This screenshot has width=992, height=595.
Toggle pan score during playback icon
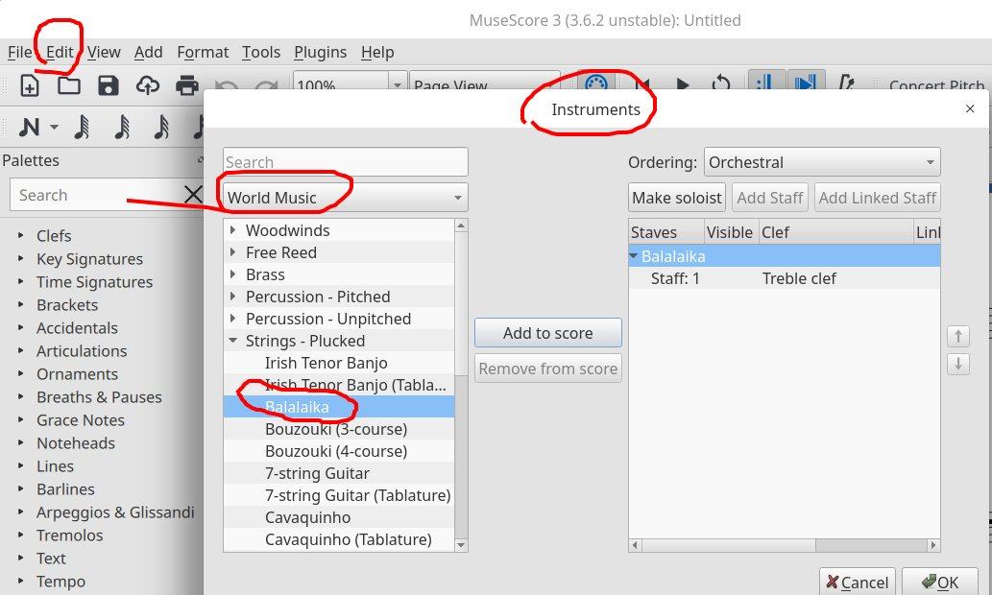click(806, 81)
